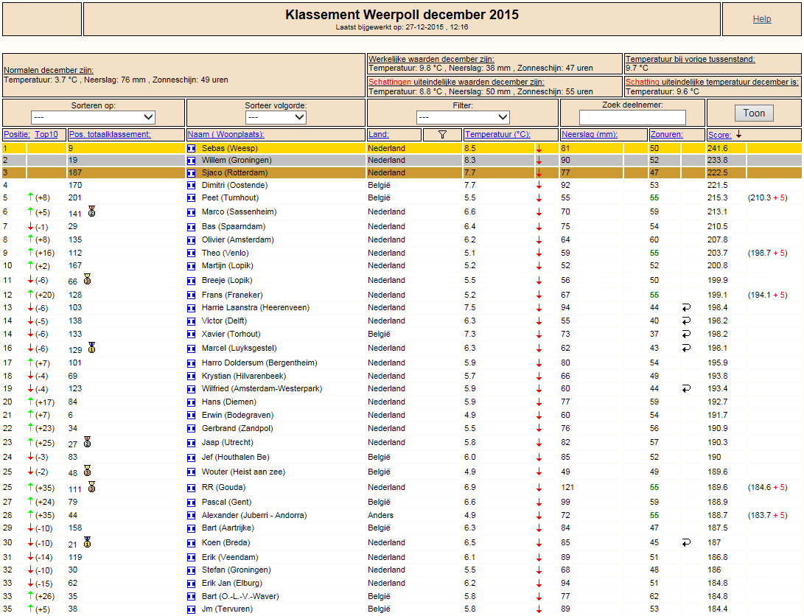
Task: Click the sort arrow next to Score
Action: [738, 134]
